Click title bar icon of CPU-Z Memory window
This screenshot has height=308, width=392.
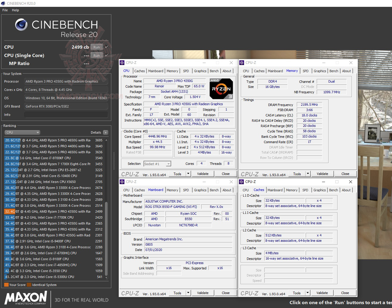[x=241, y=63]
